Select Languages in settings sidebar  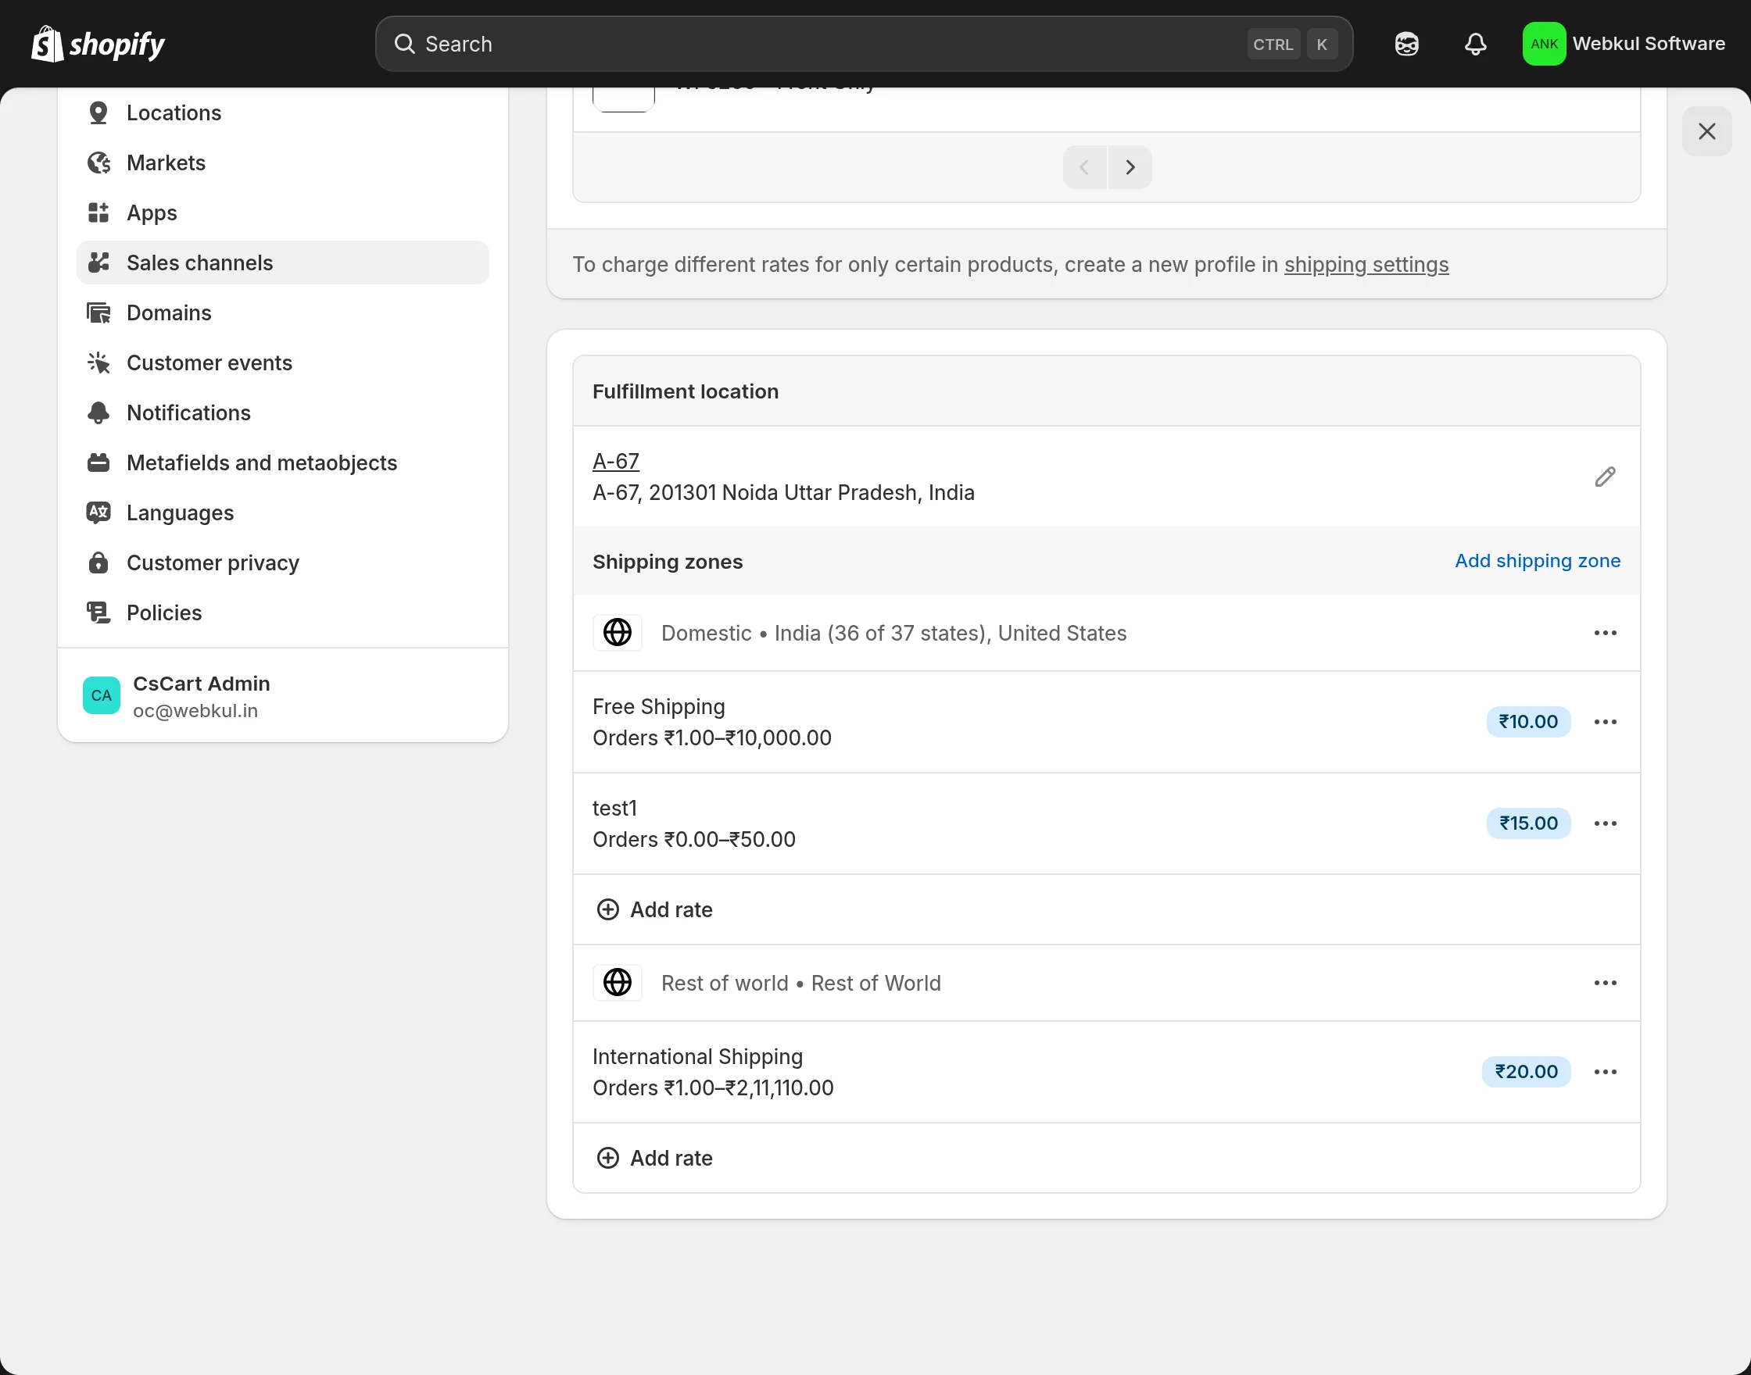(x=180, y=512)
